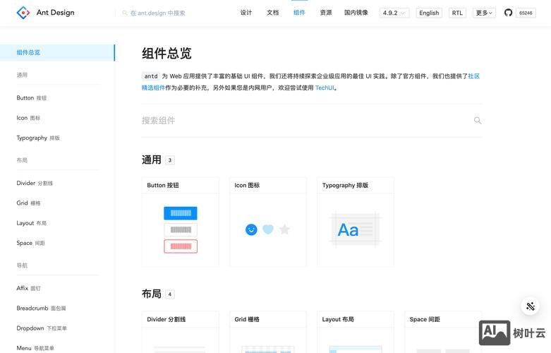
Task: Open the Grid 栅格 component card
Action: point(268,332)
